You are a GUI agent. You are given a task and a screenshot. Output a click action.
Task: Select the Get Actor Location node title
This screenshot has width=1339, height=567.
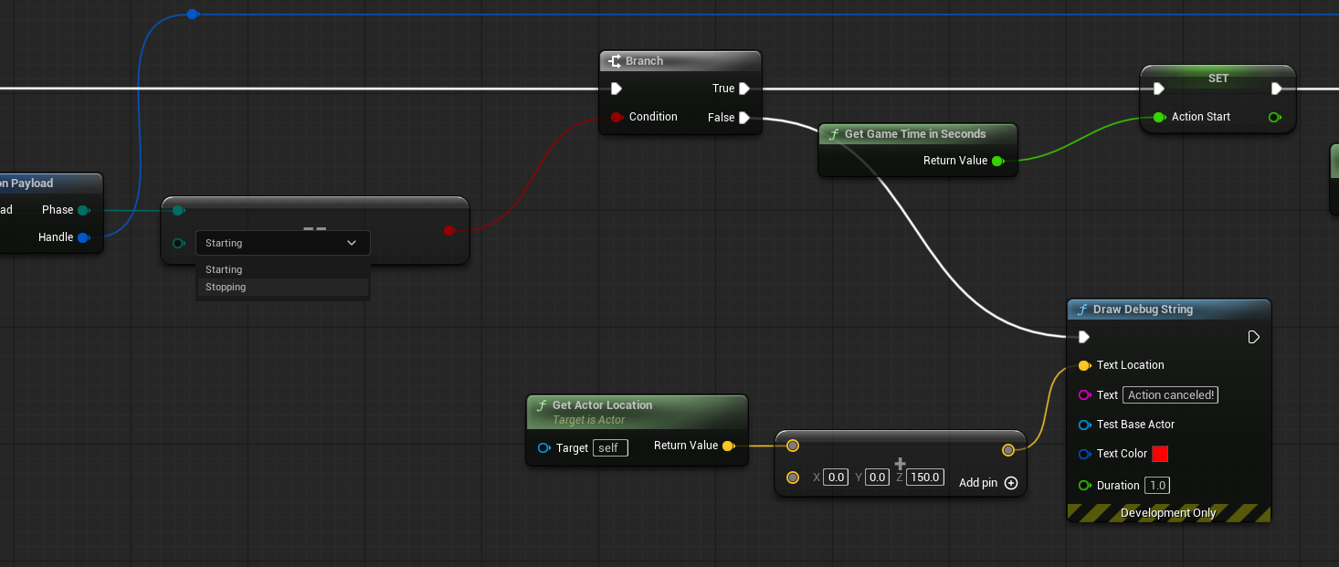(602, 405)
